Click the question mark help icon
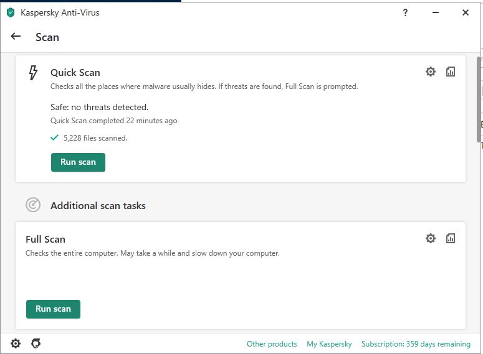The width and height of the screenshot is (483, 354). [406, 12]
